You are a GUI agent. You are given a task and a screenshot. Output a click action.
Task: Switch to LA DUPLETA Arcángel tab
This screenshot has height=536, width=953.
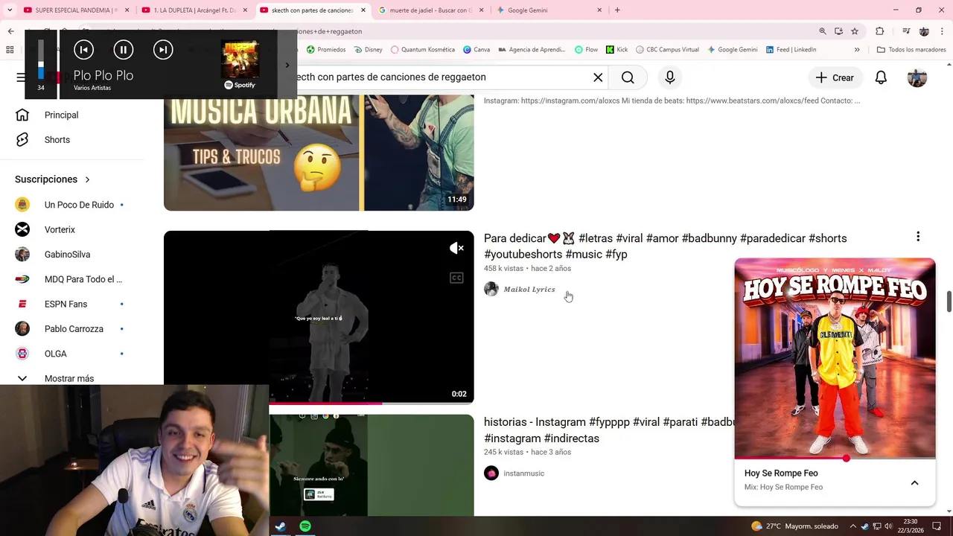pos(189,10)
